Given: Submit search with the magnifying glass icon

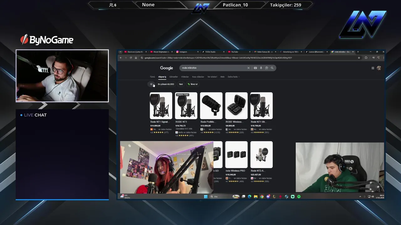Looking at the screenshot, I should (272, 68).
